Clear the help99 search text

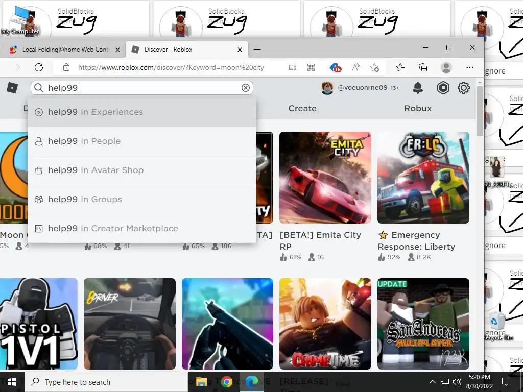[x=246, y=88]
